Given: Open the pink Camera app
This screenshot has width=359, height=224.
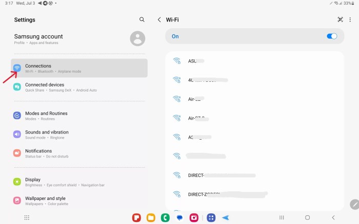Looking at the screenshot, I should pos(194,217).
